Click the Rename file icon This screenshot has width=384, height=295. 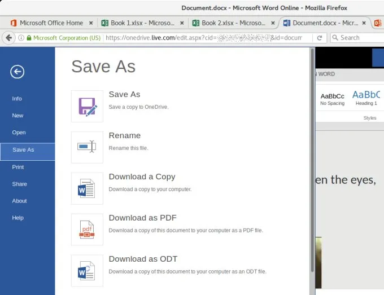(x=87, y=147)
